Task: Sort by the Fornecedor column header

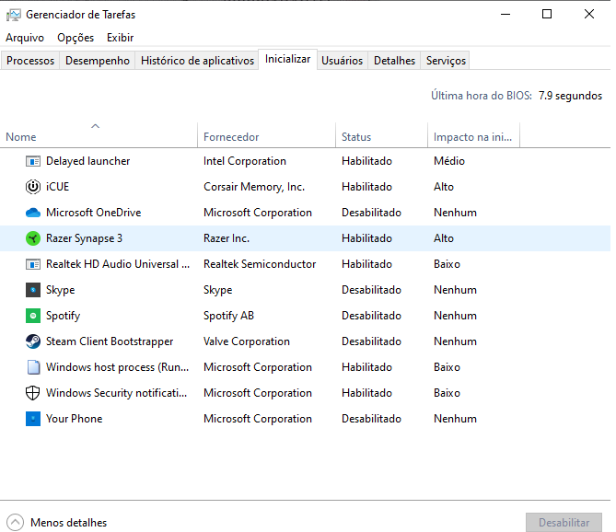Action: coord(266,135)
